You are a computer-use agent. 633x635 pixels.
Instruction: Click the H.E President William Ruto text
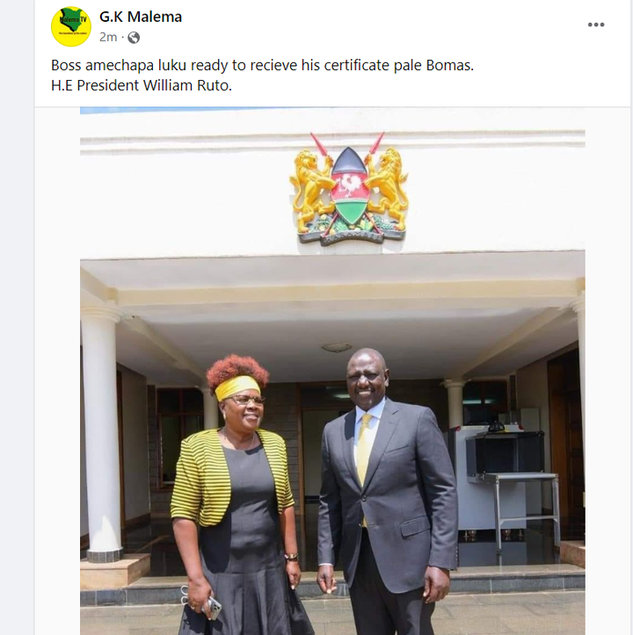click(142, 85)
